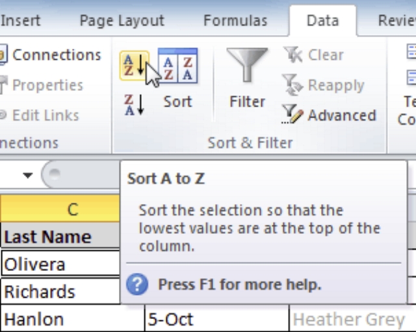This screenshot has width=416, height=332.
Task: Select column C header
Action: (x=73, y=209)
